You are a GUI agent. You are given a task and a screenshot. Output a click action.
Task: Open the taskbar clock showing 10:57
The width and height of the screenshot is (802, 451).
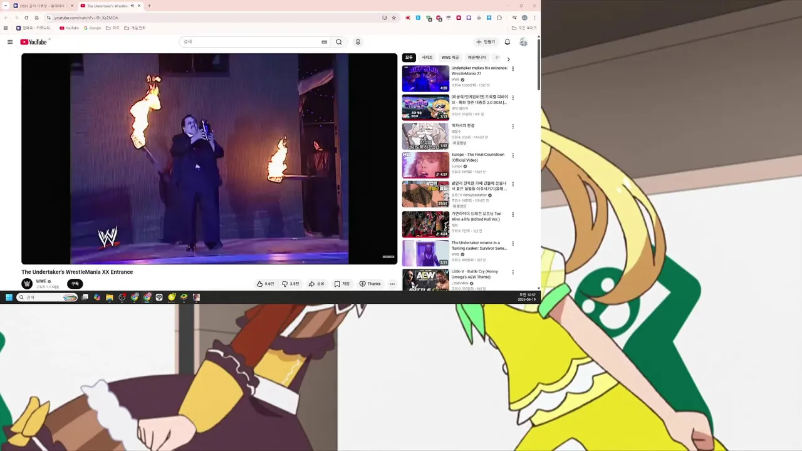[x=527, y=297]
